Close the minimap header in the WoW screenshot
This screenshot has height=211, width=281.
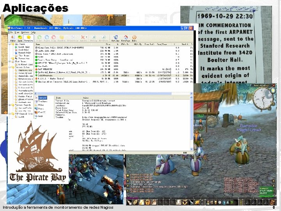coord(274,85)
